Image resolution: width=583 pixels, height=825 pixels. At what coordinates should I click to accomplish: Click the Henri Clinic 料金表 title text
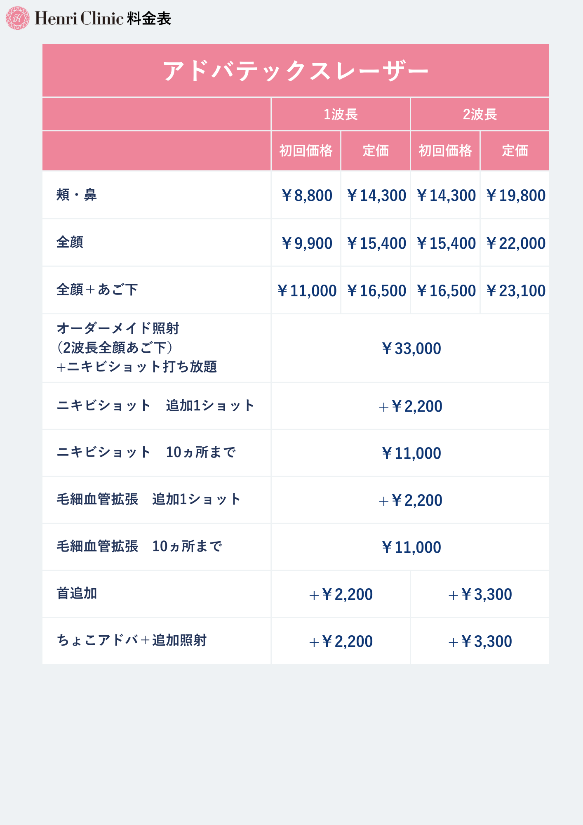tap(103, 19)
